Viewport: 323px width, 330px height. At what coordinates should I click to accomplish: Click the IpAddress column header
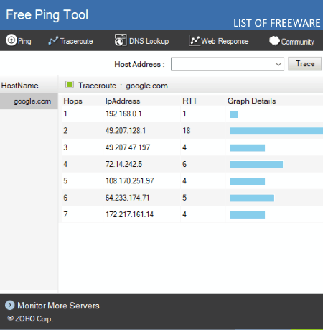pos(123,101)
